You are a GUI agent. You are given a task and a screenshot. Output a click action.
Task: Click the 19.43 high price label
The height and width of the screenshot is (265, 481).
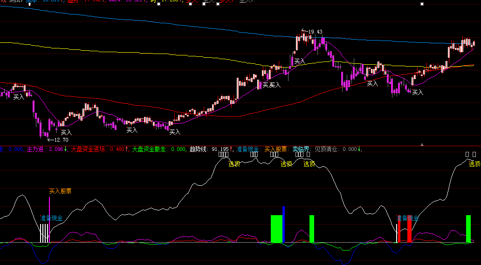click(315, 32)
